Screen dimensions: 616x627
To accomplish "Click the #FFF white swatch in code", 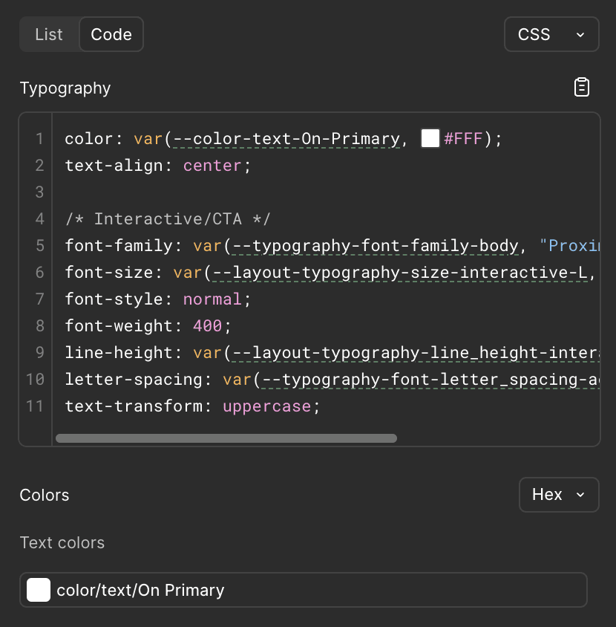I will (430, 138).
